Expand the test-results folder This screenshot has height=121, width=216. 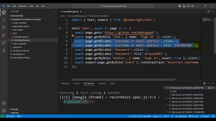coord(33,30)
